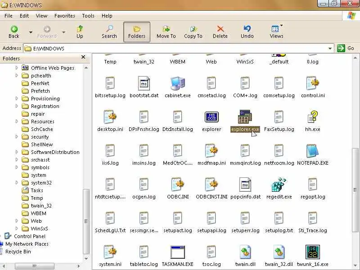Open the address bar dropdown arrow
The width and height of the screenshot is (360, 270).
(x=330, y=49)
